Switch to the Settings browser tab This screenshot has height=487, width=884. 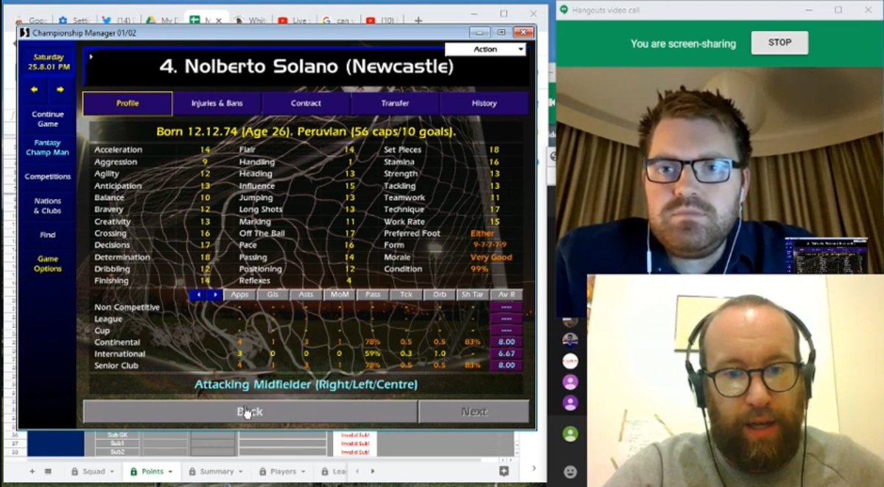74,21
